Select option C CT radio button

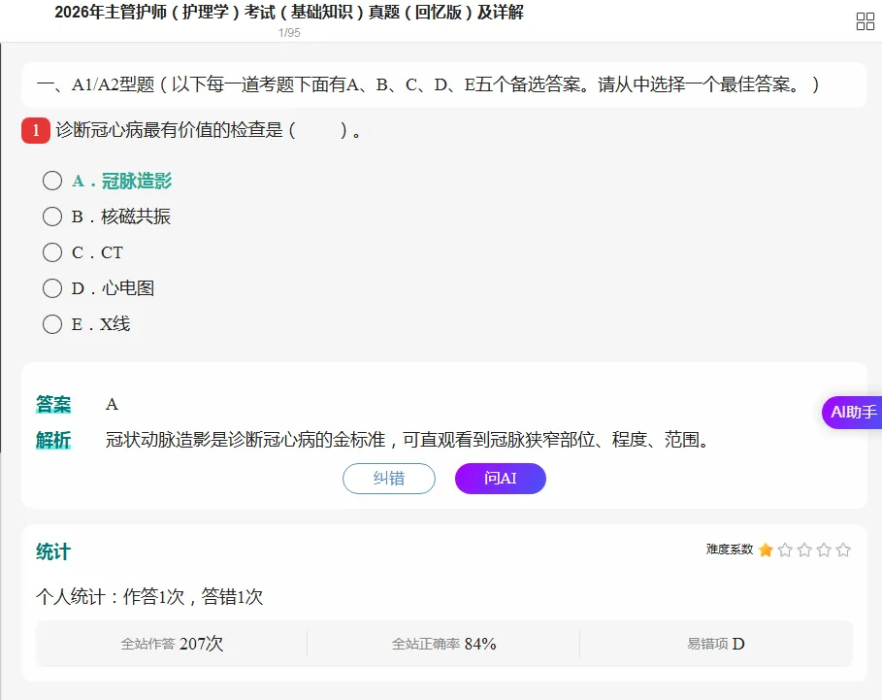tap(52, 252)
